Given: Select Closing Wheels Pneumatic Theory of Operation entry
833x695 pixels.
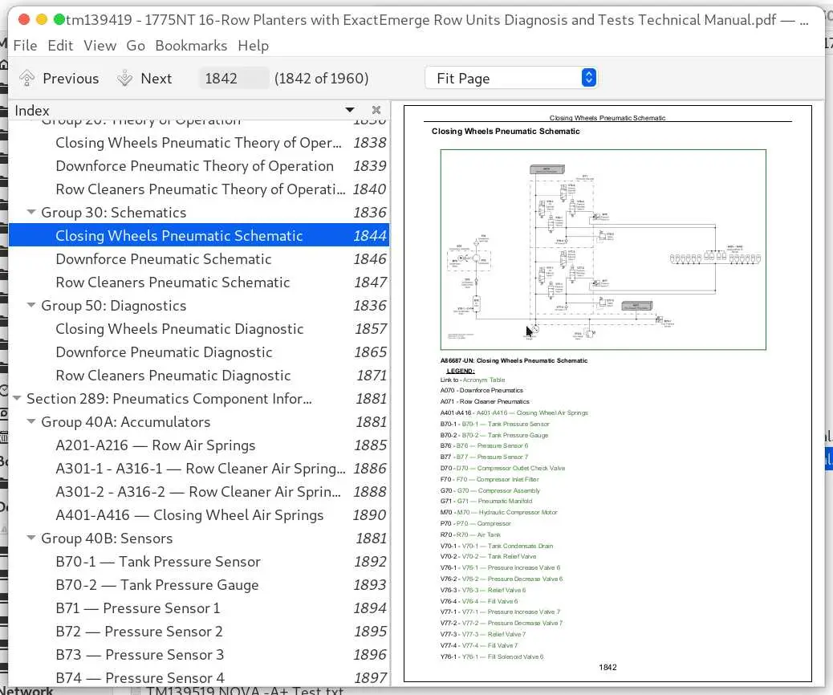Looking at the screenshot, I should tap(199, 142).
